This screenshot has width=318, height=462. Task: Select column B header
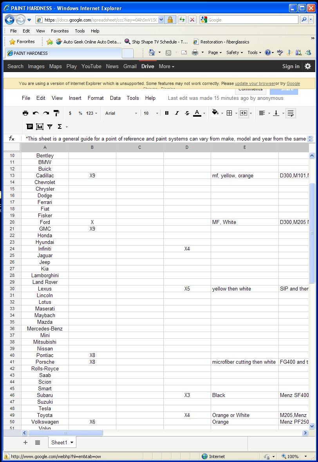92,147
